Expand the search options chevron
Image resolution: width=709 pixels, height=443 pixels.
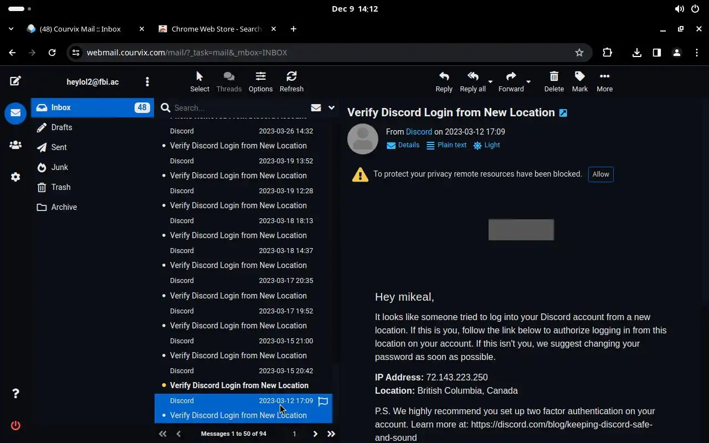pos(331,108)
